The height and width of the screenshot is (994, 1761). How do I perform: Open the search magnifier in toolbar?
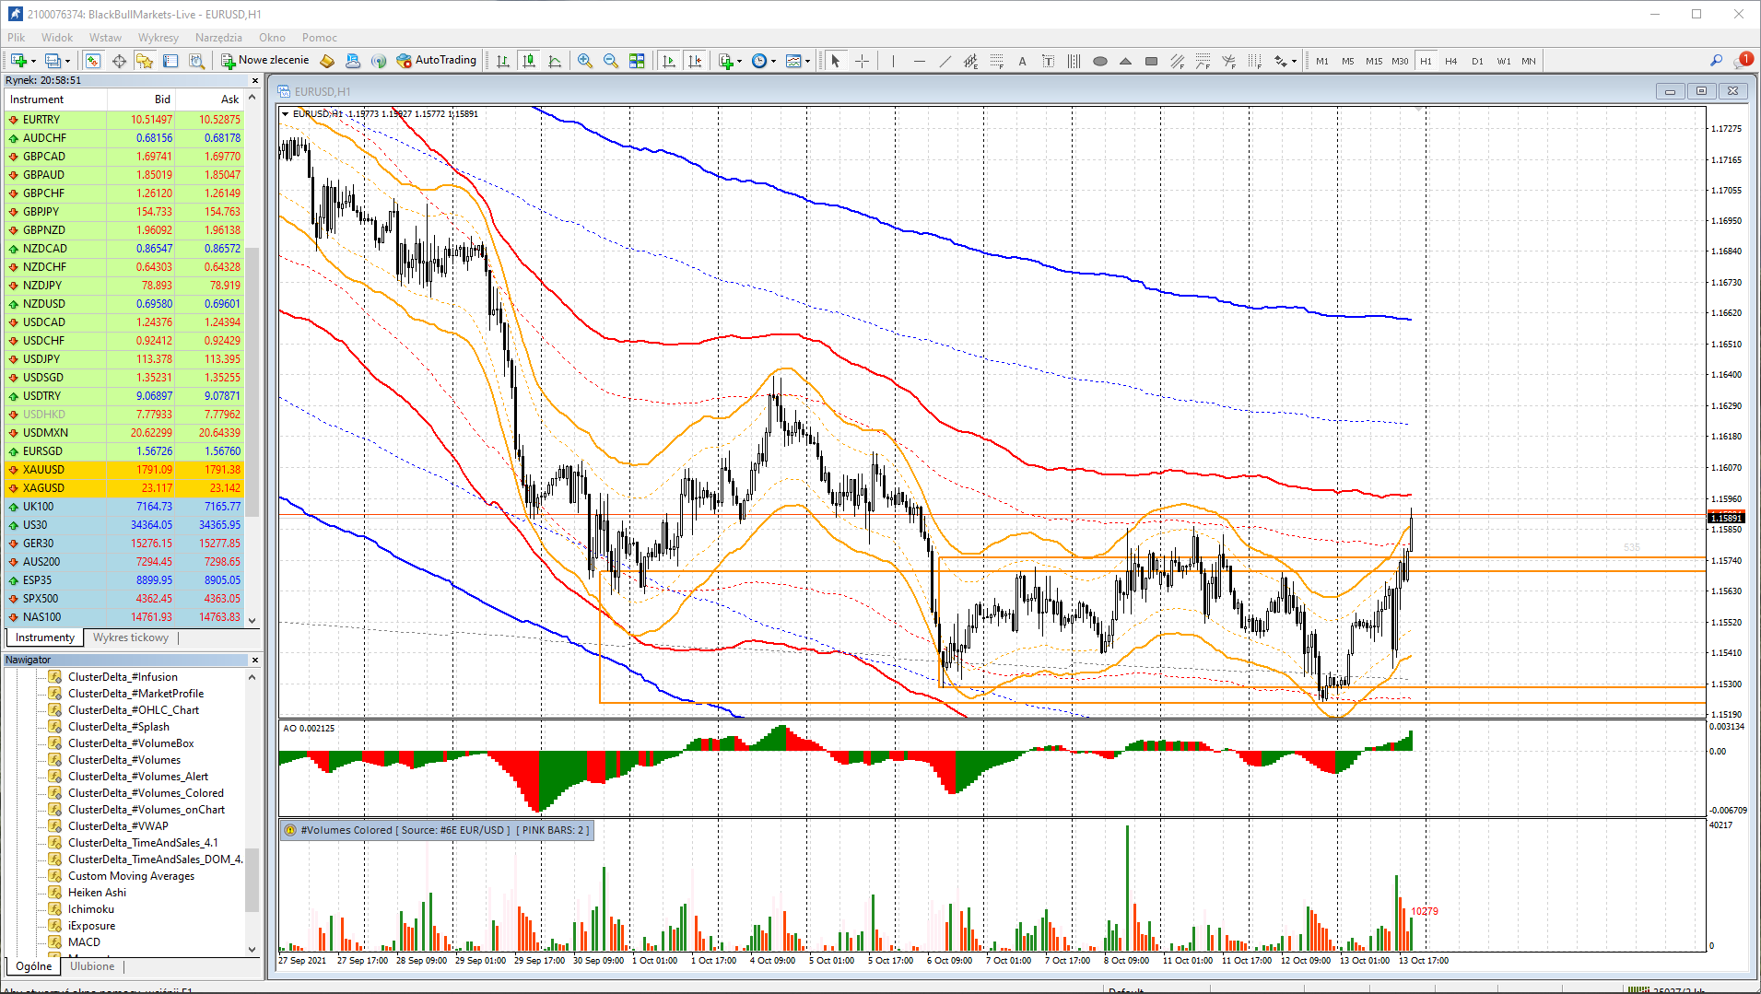[1716, 61]
